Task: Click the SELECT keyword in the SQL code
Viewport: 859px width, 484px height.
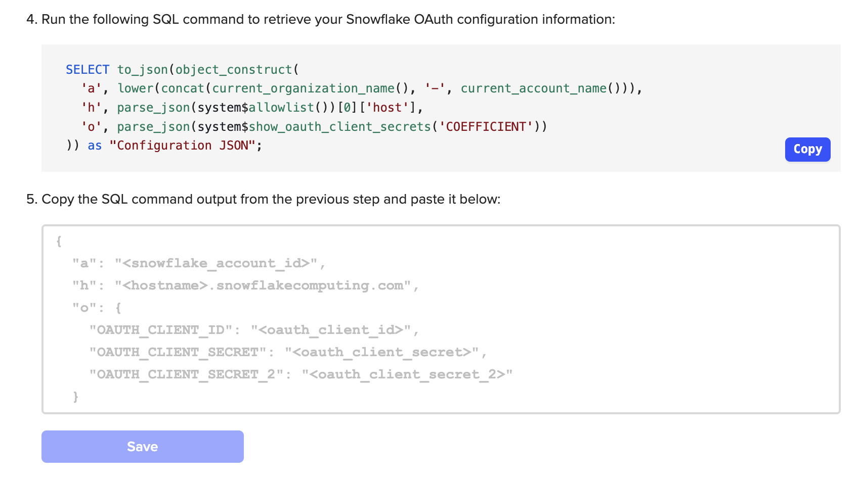Action: pos(88,70)
